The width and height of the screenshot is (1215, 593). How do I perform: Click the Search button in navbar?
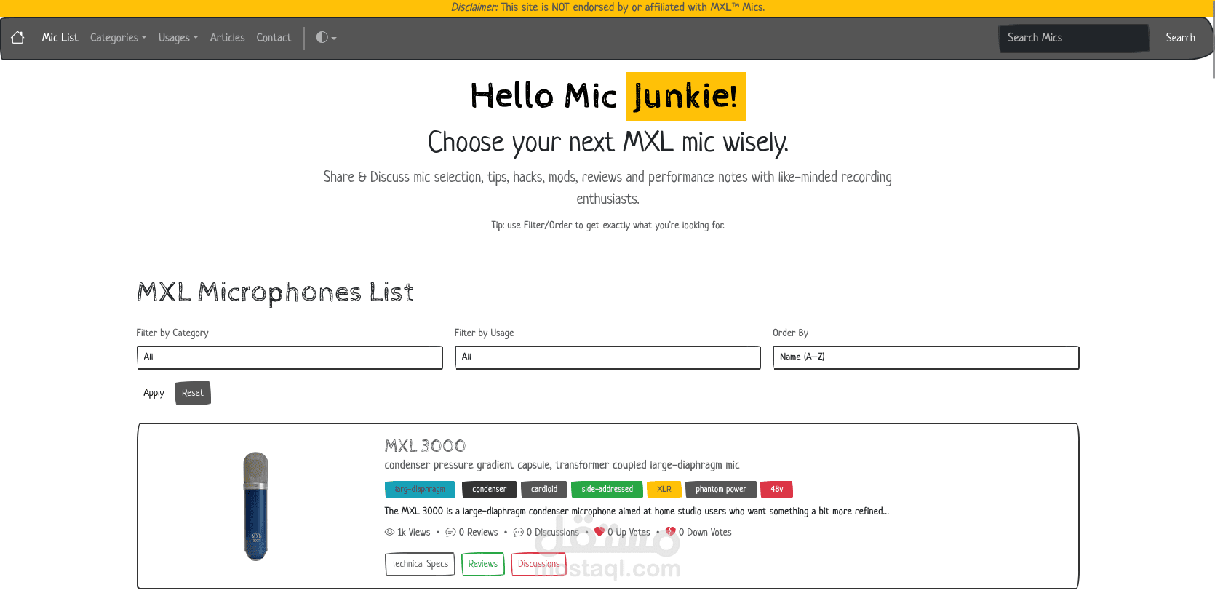pos(1180,38)
